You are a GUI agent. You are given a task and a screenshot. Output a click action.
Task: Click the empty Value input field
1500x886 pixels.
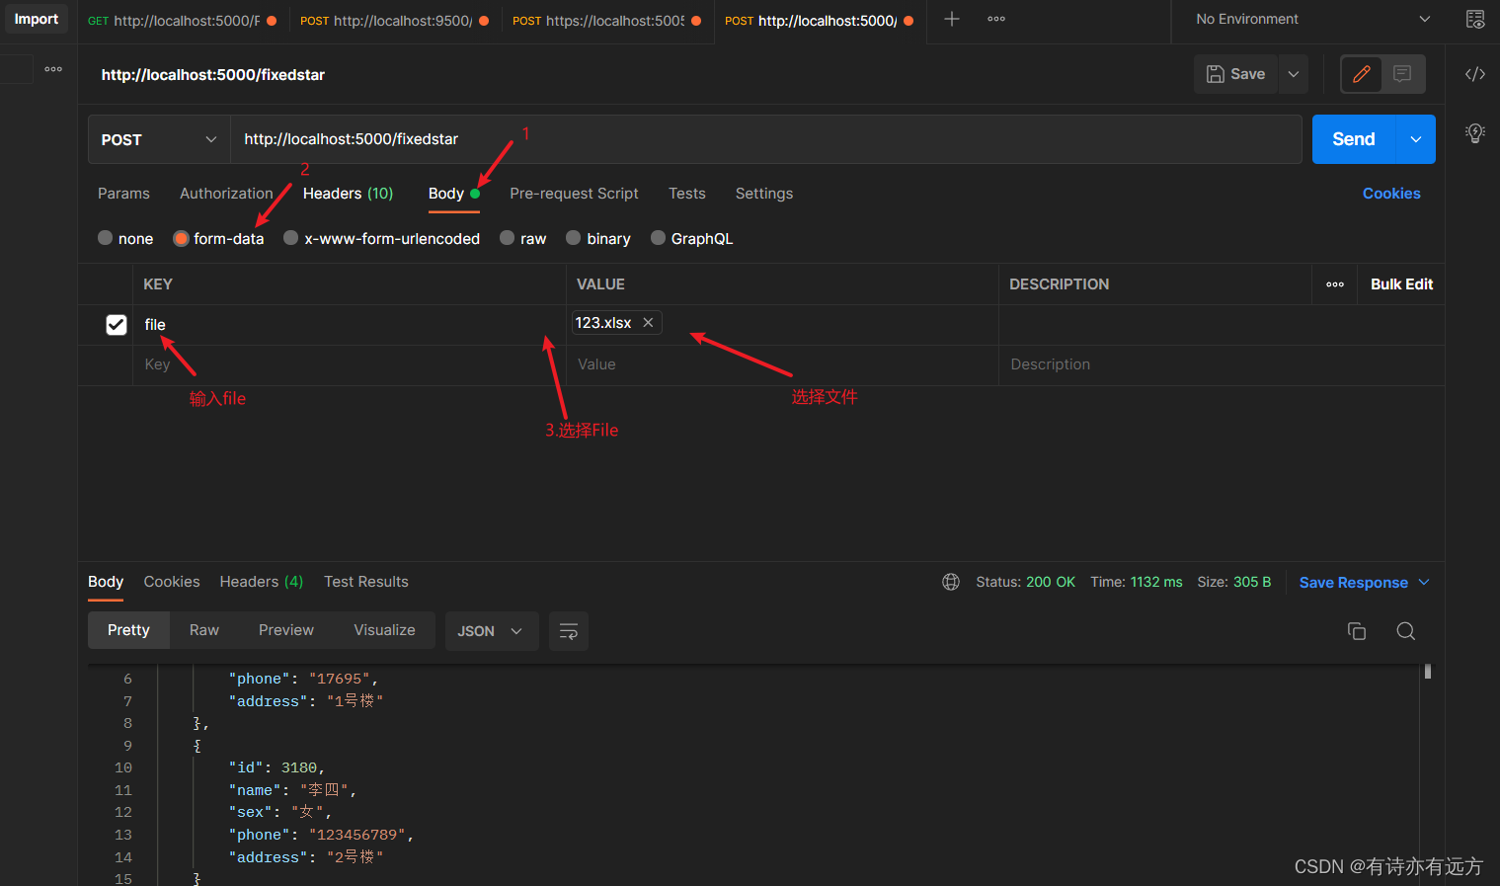click(x=783, y=364)
